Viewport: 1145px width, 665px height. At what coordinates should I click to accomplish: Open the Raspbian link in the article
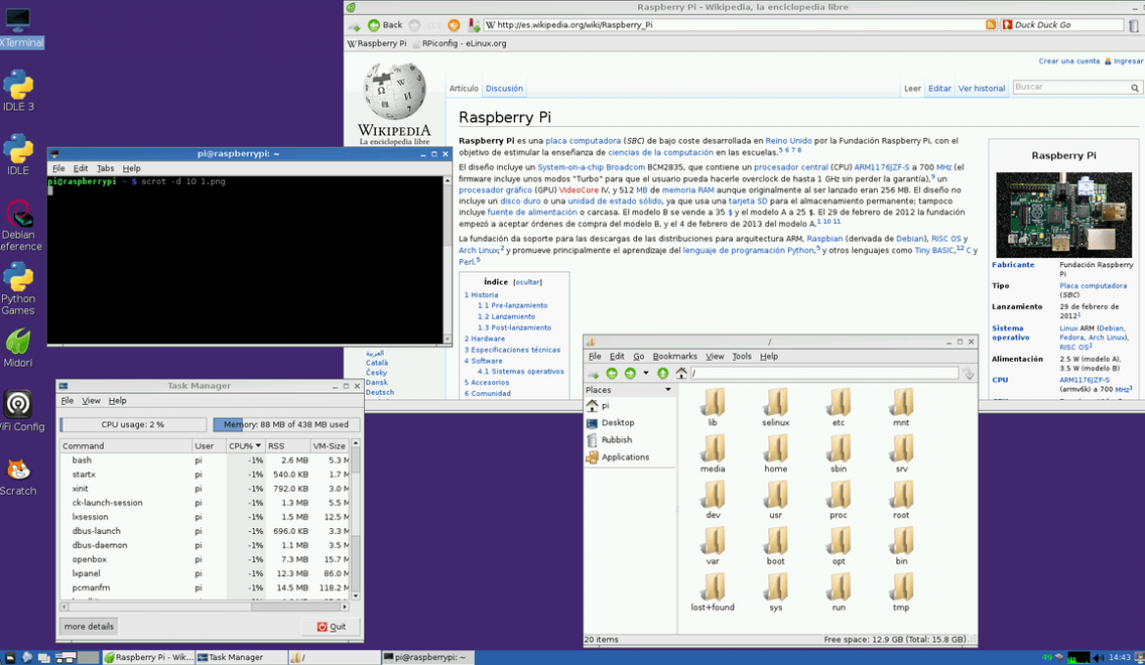coord(824,239)
